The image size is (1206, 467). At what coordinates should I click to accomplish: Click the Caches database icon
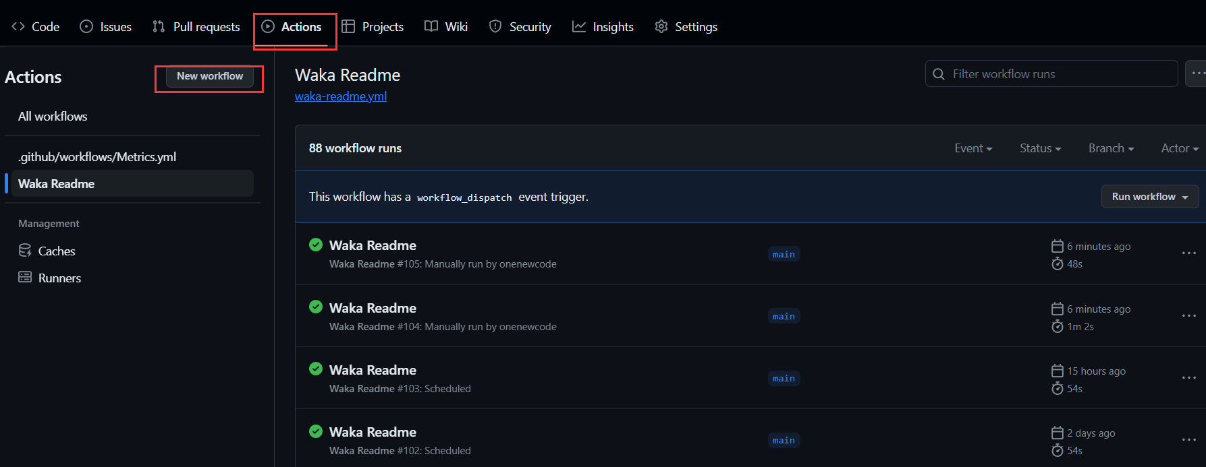(x=25, y=250)
